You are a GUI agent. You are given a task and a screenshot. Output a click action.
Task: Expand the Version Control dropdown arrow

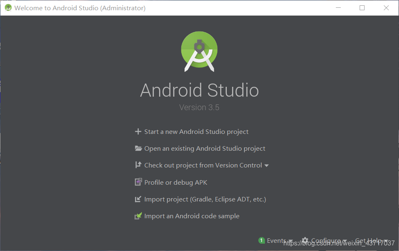(x=267, y=166)
